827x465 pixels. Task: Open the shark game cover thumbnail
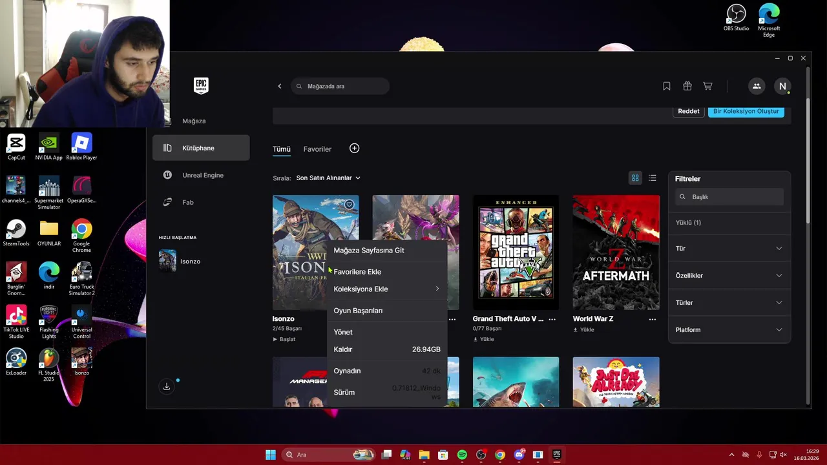[516, 382]
